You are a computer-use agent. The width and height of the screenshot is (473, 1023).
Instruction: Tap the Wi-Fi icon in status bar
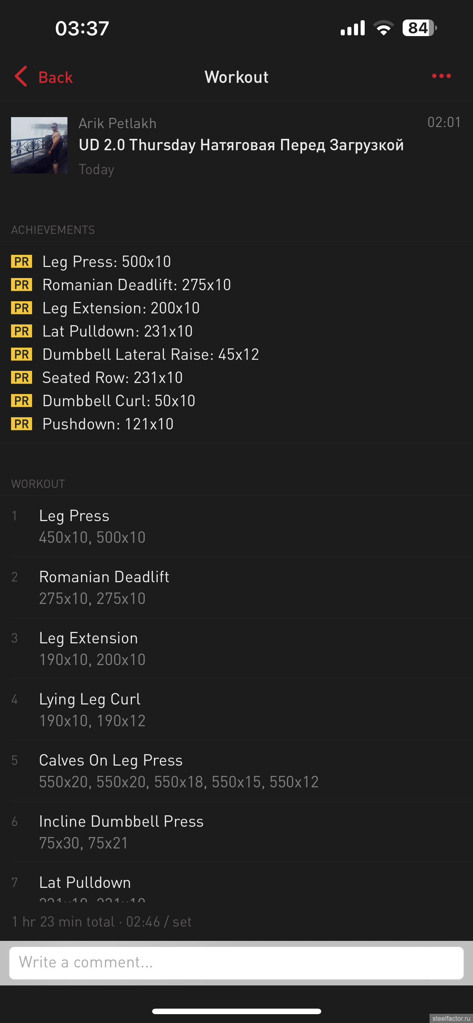point(383,28)
